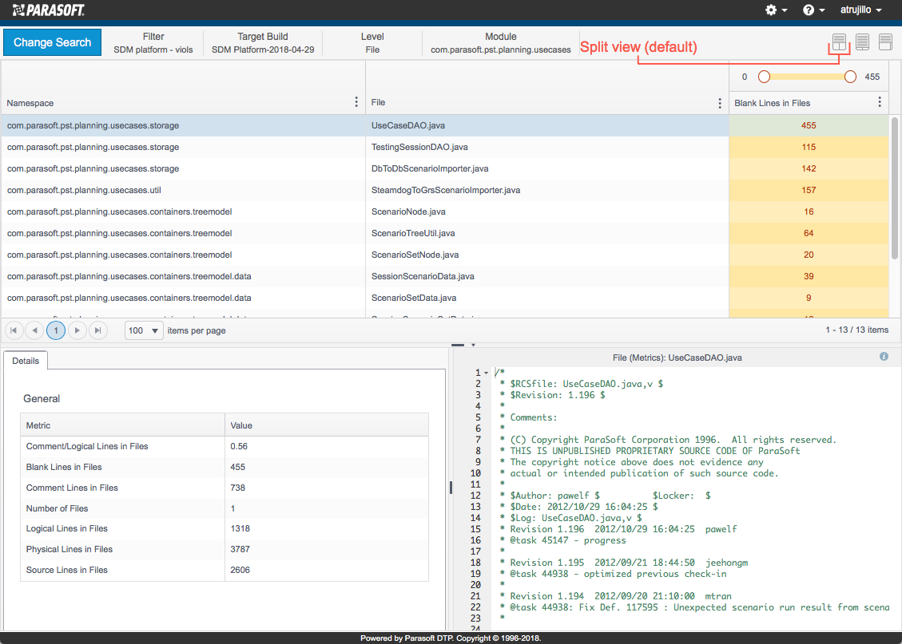Click Comment/Logical Lines in Files metric row
The image size is (902, 644).
(x=225, y=446)
